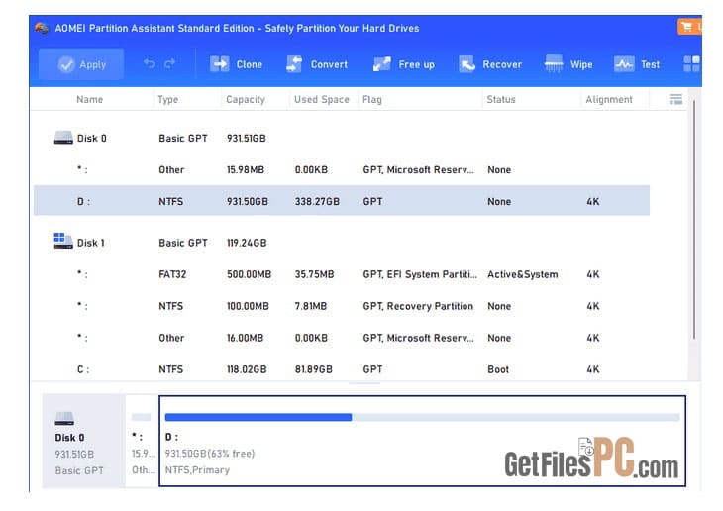This screenshot has width=723, height=511.
Task: Sort by the Capacity column header
Action: point(246,100)
